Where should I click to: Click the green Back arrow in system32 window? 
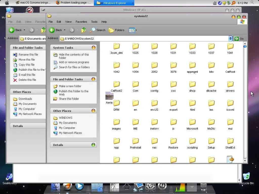52,30
